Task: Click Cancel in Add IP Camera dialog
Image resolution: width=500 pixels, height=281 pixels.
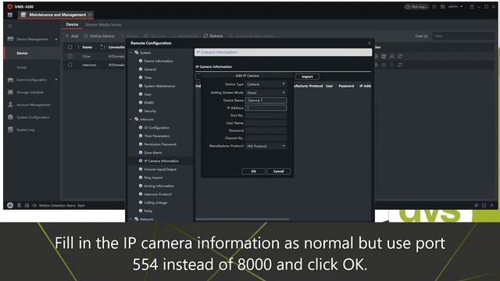Action: point(278,172)
